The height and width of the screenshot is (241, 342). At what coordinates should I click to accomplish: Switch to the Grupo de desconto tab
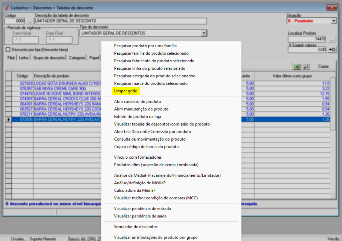49,58
